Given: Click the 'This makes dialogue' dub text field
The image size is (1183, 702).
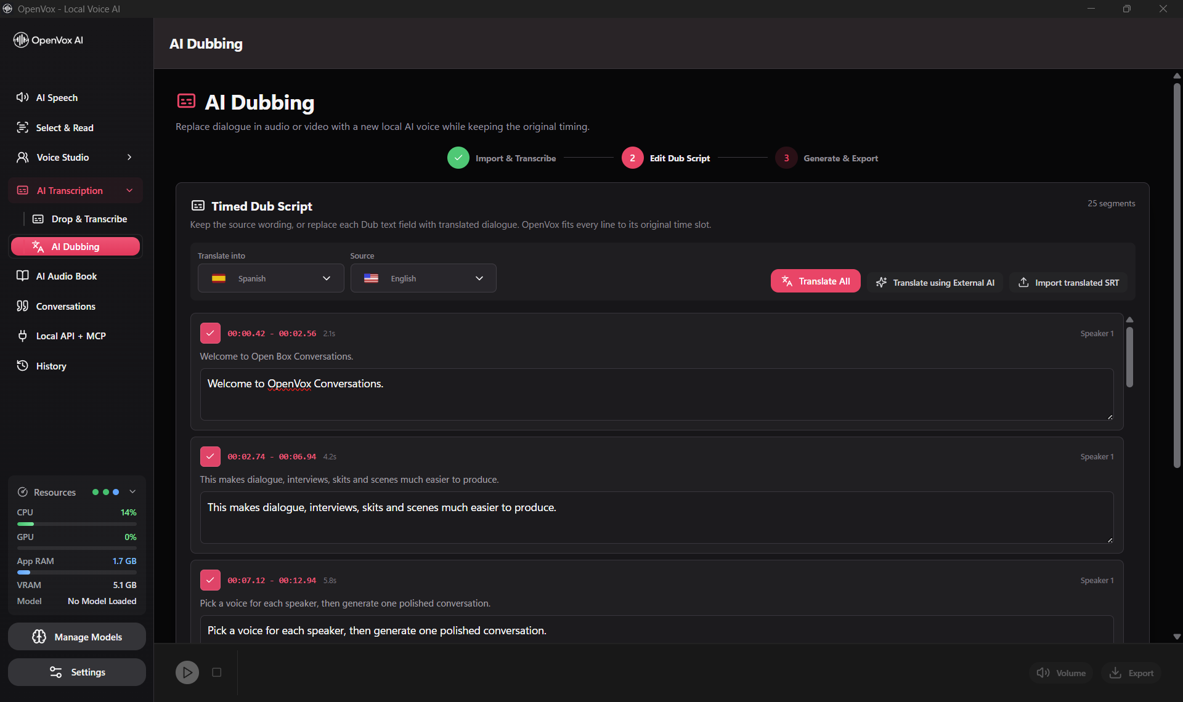Looking at the screenshot, I should coord(657,518).
